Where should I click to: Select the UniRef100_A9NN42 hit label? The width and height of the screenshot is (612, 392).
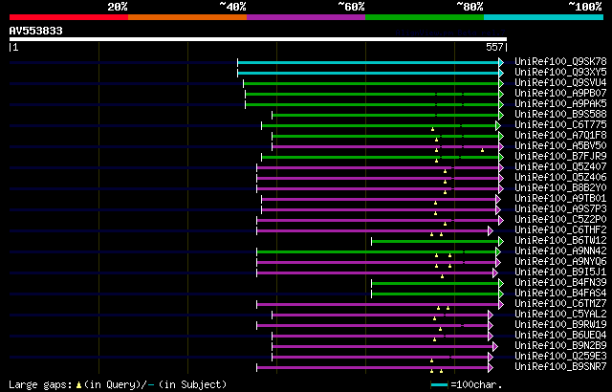click(x=560, y=251)
